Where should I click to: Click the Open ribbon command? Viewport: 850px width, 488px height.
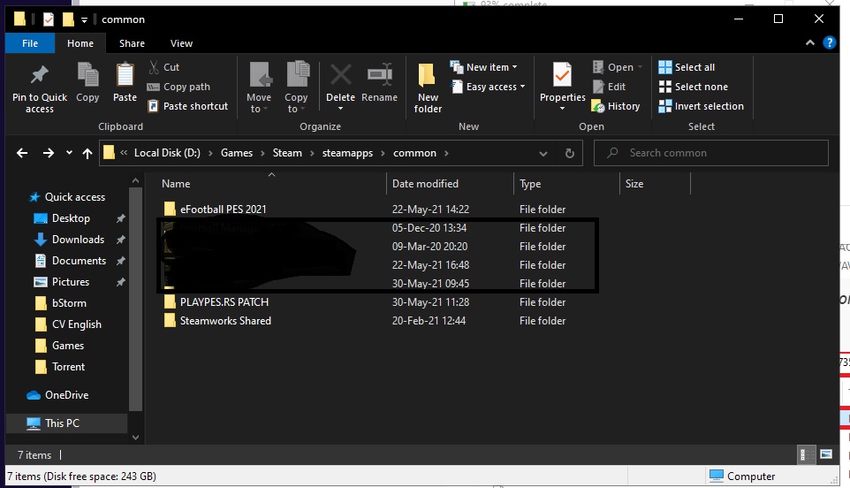(617, 67)
